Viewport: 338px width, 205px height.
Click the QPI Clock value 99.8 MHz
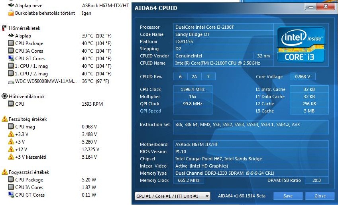point(193,104)
